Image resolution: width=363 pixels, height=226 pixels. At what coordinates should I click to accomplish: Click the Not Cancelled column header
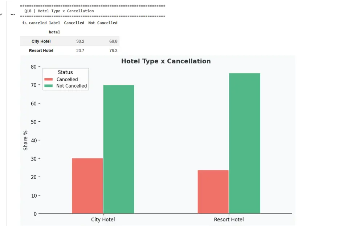tap(103, 23)
